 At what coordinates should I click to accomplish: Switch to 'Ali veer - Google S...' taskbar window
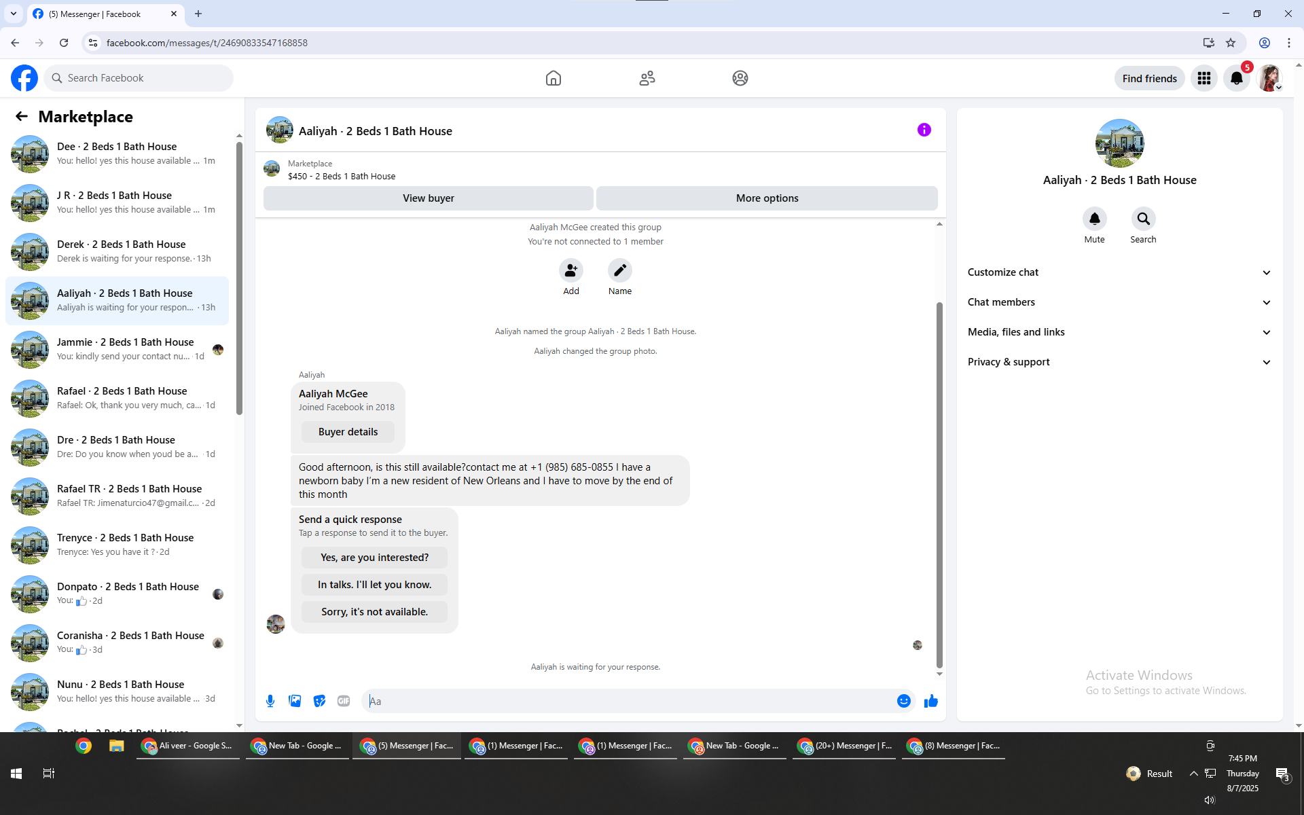click(x=188, y=746)
